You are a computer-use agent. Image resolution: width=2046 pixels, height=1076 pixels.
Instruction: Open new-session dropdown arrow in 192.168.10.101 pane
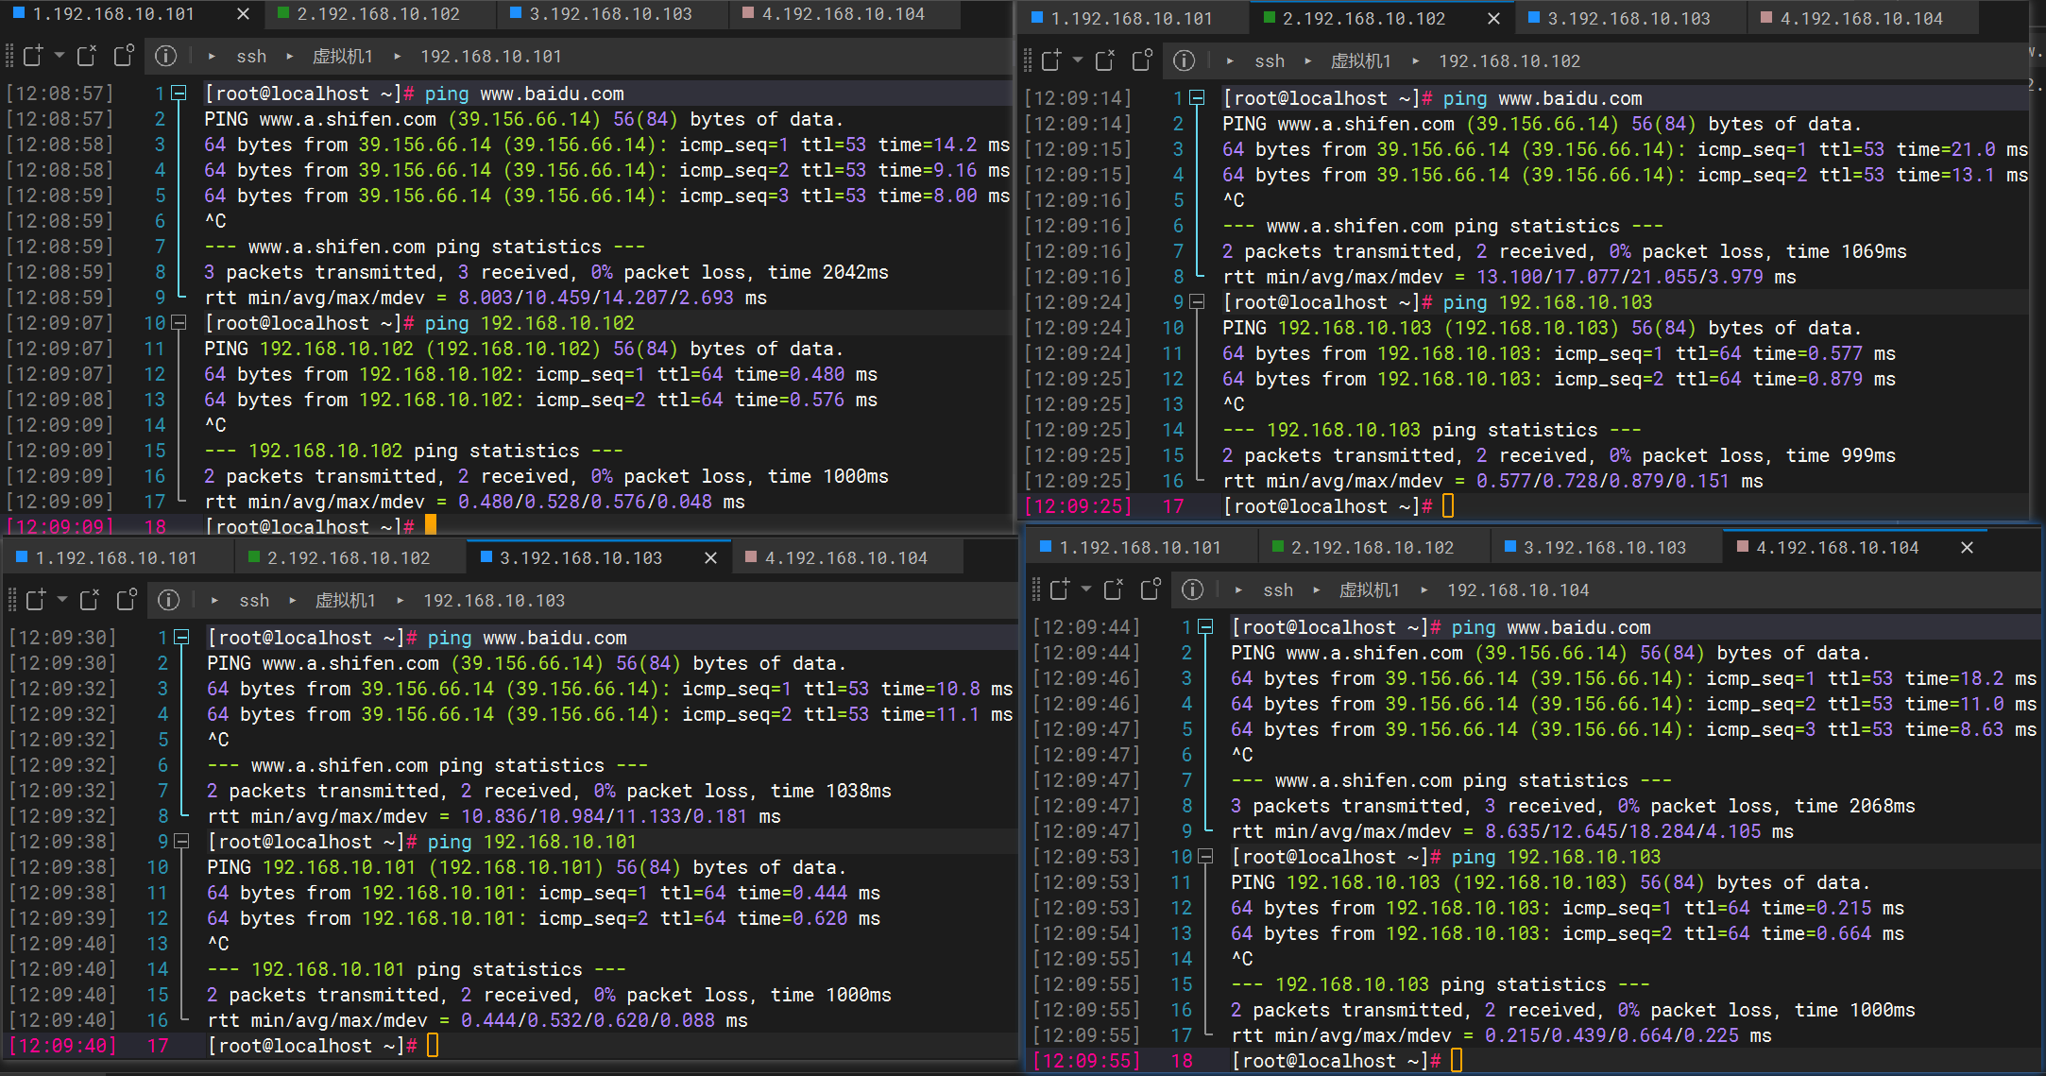point(60,57)
